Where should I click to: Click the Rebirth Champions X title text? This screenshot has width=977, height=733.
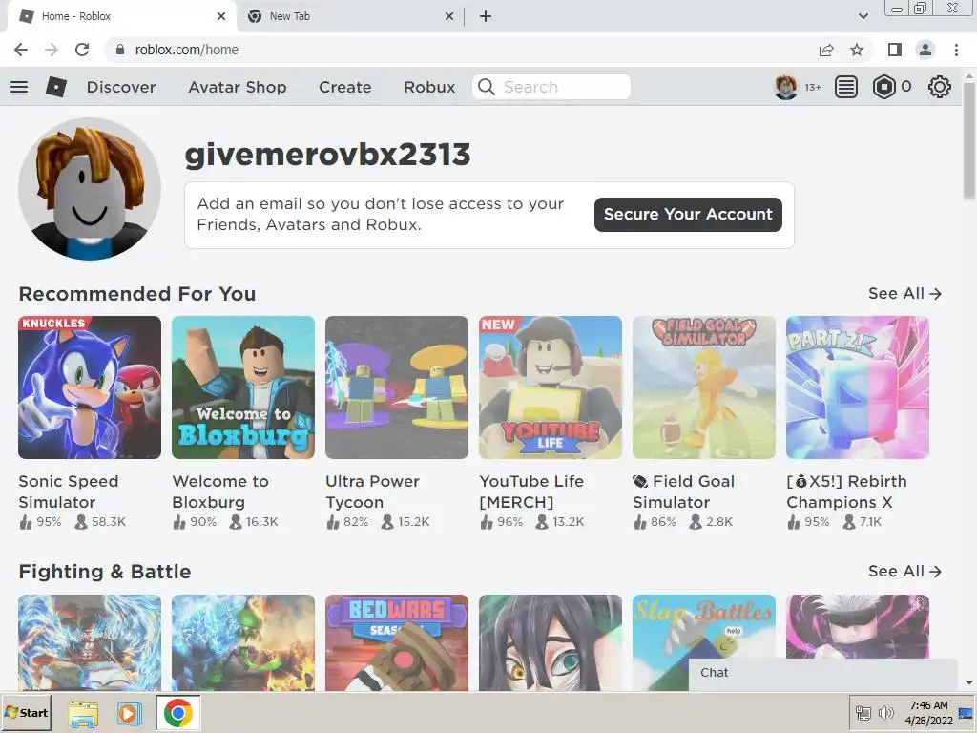pos(847,492)
